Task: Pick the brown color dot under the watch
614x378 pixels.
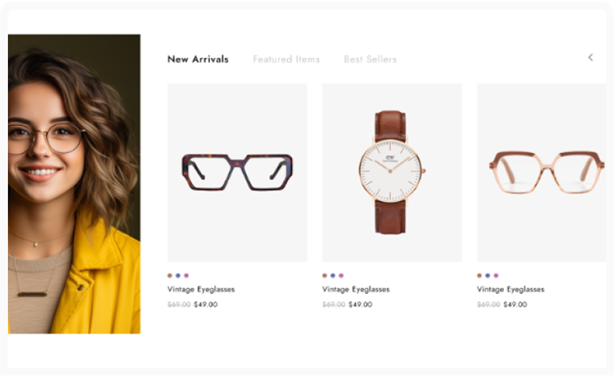Action: 324,275
